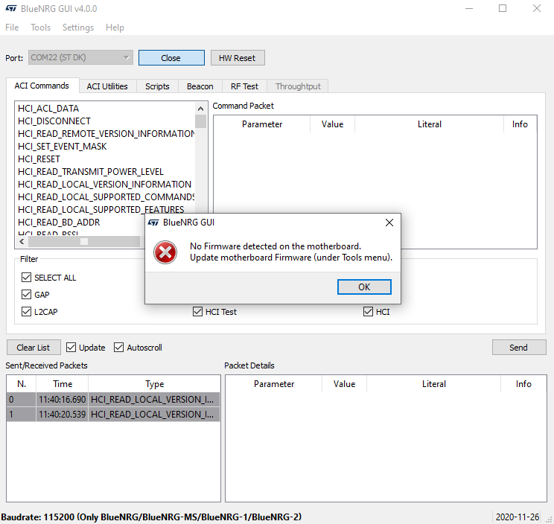Click the Clear List button
554x524 pixels.
[x=34, y=348]
